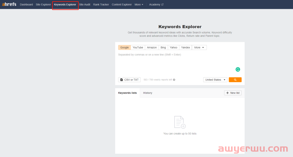The width and height of the screenshot is (293, 157).
Task: Click the Ahrefs logo
Action: pyautogui.click(x=9, y=4)
